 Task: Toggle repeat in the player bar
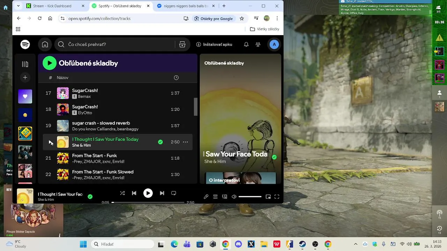pyautogui.click(x=174, y=193)
